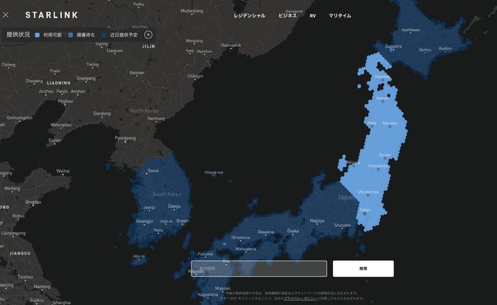Click the 近日提供予定 dark blue legend swatch
The height and width of the screenshot is (305, 497).
104,35
